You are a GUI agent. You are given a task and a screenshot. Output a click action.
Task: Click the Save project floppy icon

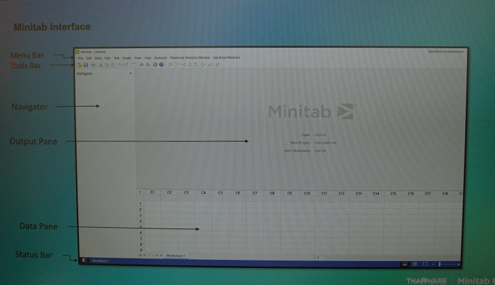[86, 65]
